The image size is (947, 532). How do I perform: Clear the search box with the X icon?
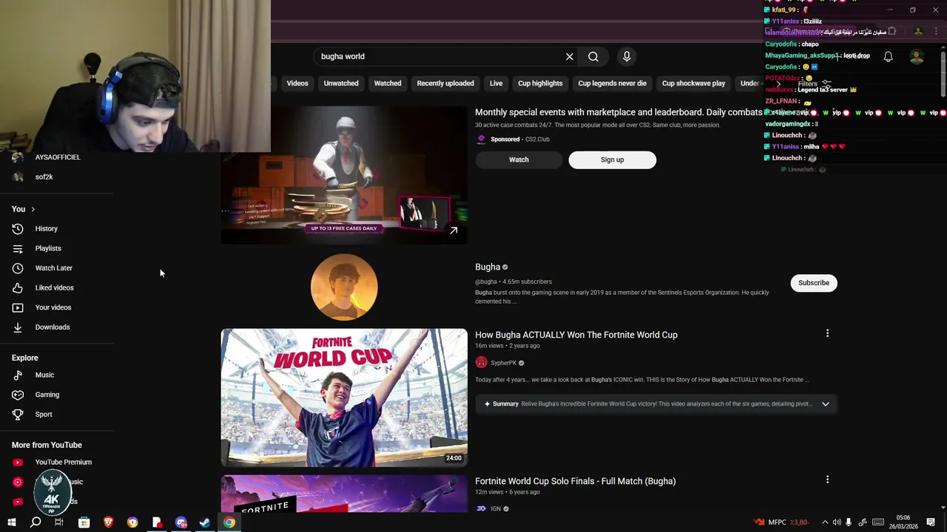[x=570, y=56]
